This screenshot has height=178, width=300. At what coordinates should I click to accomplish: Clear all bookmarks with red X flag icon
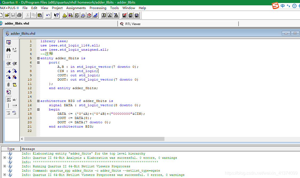(x=15, y=77)
